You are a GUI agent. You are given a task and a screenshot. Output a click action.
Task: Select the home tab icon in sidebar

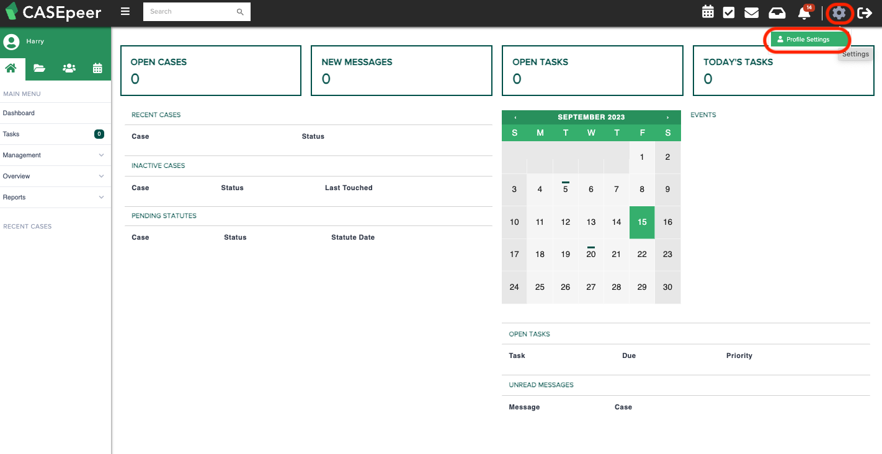click(11, 69)
